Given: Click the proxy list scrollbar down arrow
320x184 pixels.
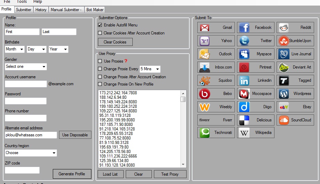Looking at the screenshot, I should coord(183,164).
